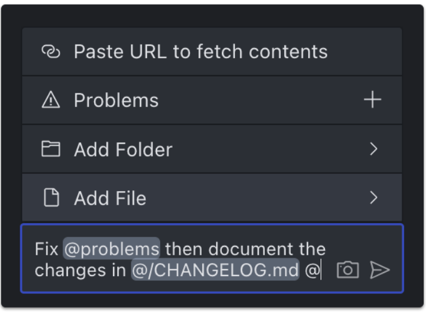Click the file icon next to Add File
426x313 pixels.
[x=52, y=198]
